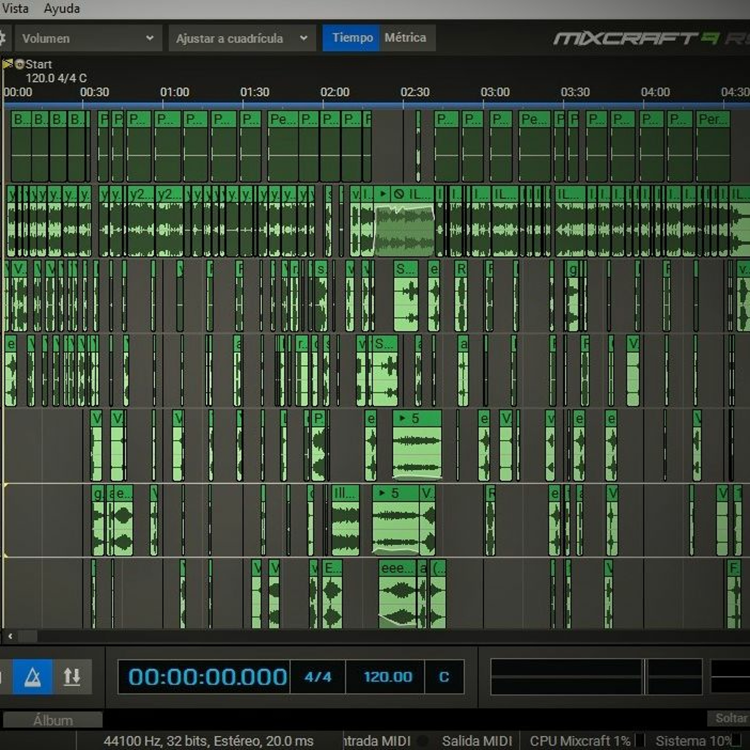Toggle the metronome button

click(32, 677)
